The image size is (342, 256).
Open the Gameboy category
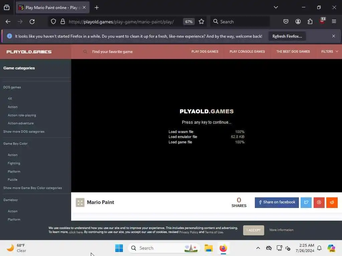[10, 200]
